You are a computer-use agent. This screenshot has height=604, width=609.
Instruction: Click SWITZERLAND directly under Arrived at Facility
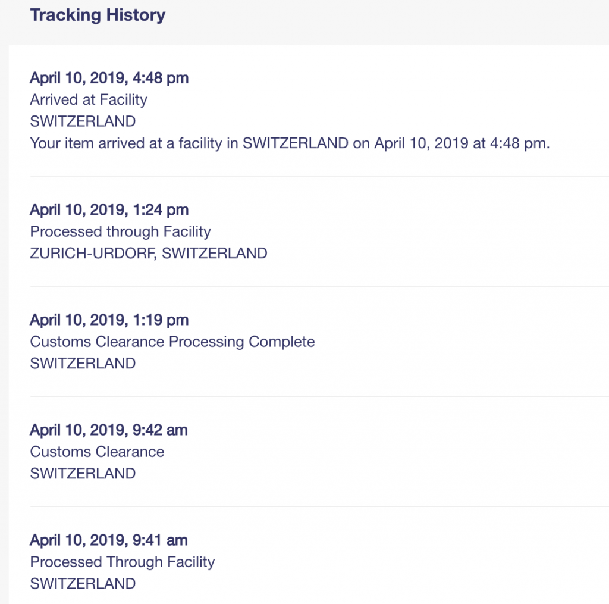(x=83, y=121)
